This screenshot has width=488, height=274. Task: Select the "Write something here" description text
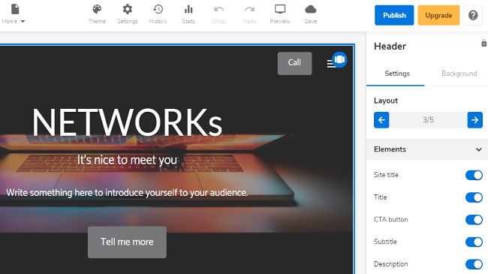click(x=127, y=192)
